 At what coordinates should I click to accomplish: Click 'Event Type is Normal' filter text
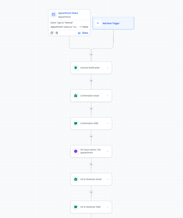pos(62,23)
